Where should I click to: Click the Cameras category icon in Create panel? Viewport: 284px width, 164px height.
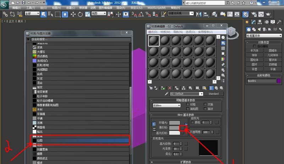[264, 29]
